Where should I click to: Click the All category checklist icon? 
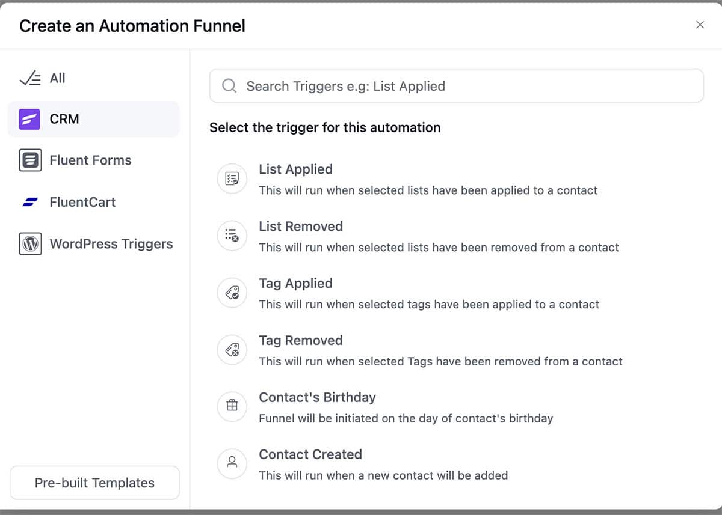pos(30,78)
